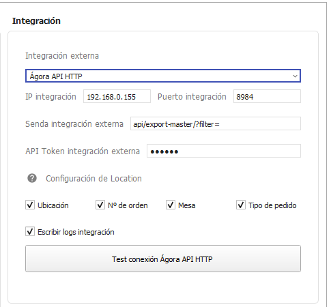This screenshot has width=331, height=307.
Task: Click the API Token integración externa label
Action: point(83,151)
